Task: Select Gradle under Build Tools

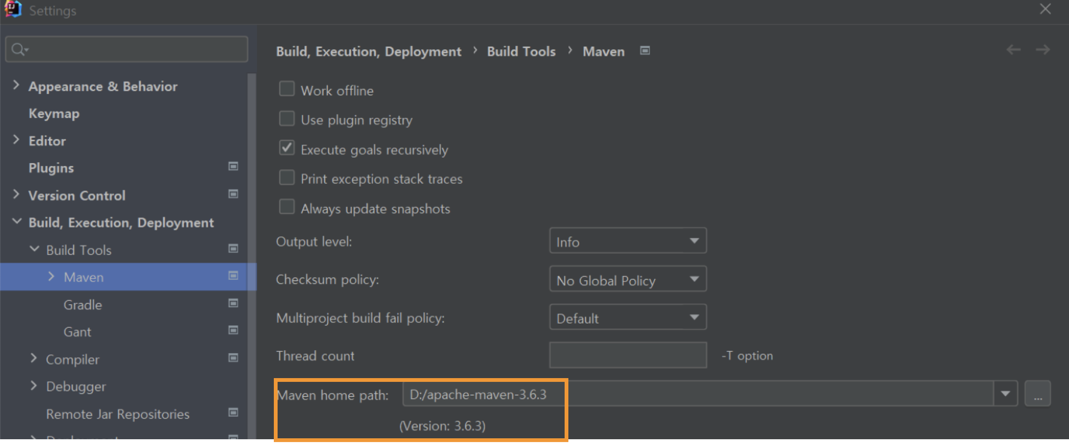Action: [x=83, y=305]
